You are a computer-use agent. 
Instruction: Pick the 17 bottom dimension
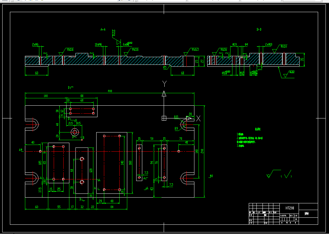[72, 207]
